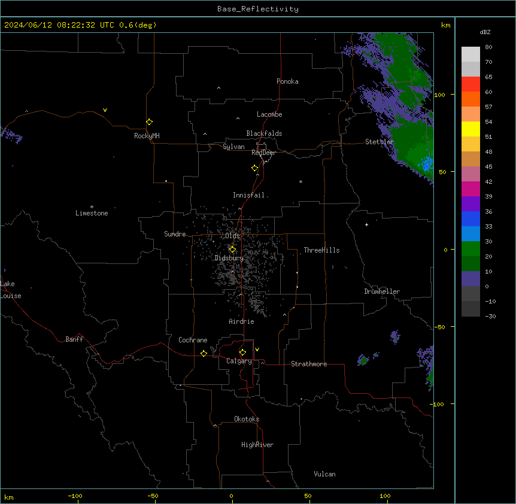The height and width of the screenshot is (504, 516).
Task: Click the dBZ legend heading
Action: 485,32
